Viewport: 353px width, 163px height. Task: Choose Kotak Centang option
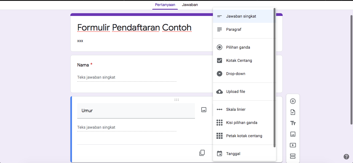point(239,60)
